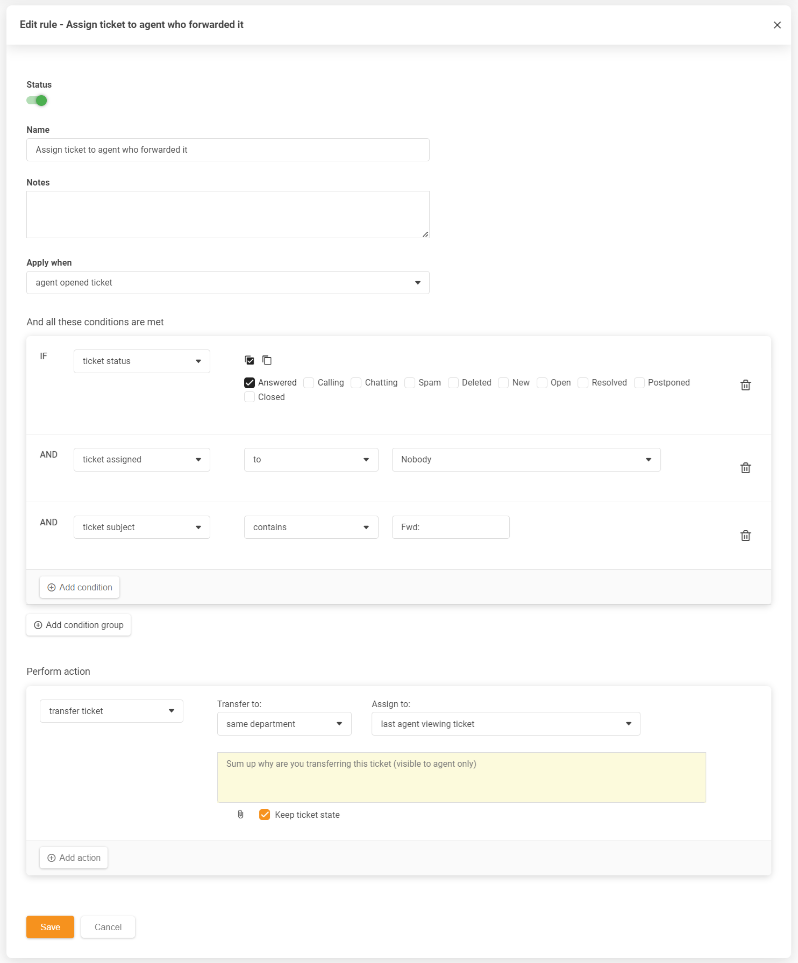Screen dimensions: 798x963
Task: Click select-all checkboxes icon for ticket status
Action: coord(250,360)
